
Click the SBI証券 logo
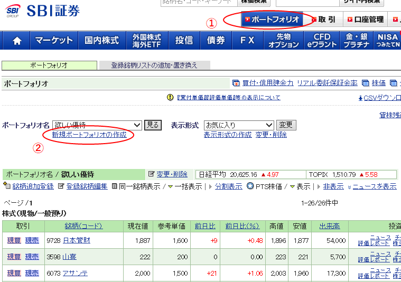42,11
